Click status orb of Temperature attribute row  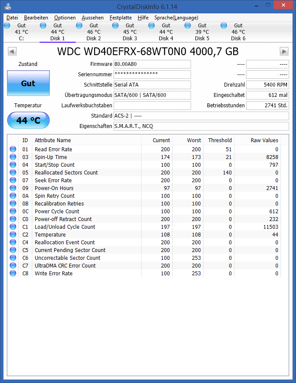point(13,234)
